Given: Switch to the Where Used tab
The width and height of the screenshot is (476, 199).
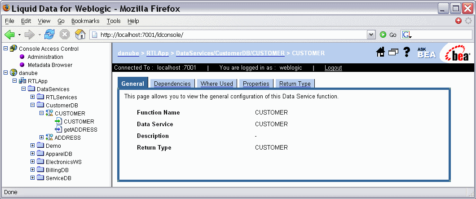Looking at the screenshot, I should [217, 84].
